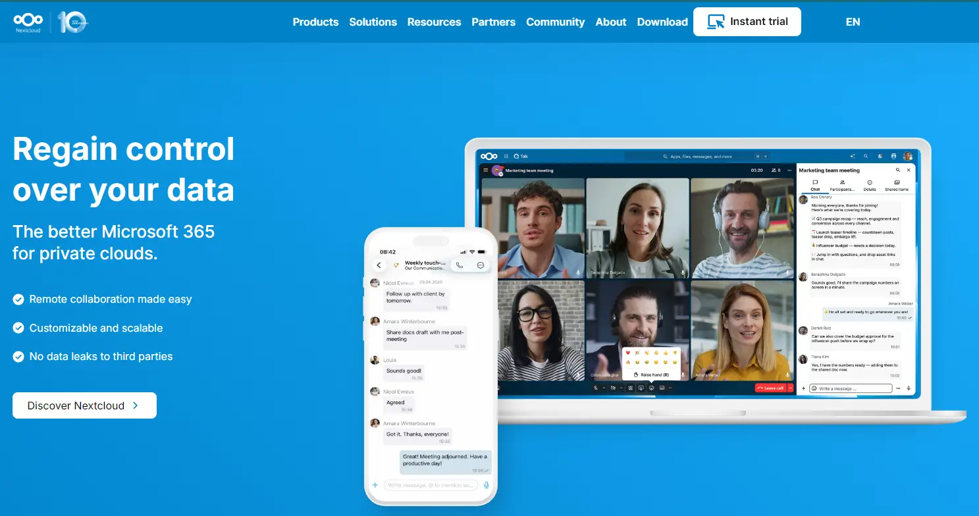Click the voice message microphone in laptop chat
Screen dimensions: 979x516
click(x=909, y=388)
